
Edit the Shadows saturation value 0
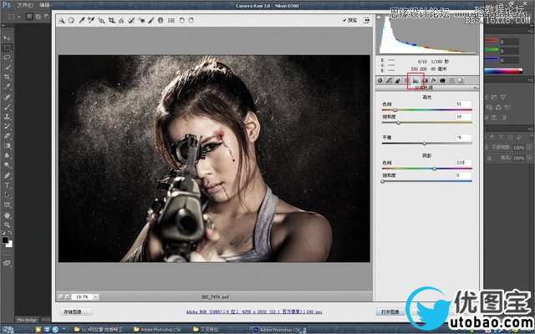tap(464, 175)
